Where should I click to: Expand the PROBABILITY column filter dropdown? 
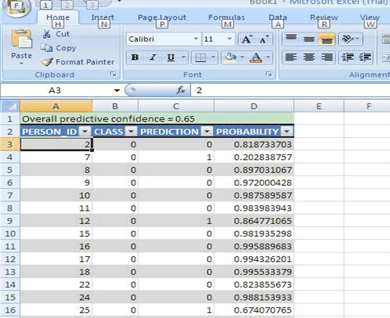click(x=286, y=132)
